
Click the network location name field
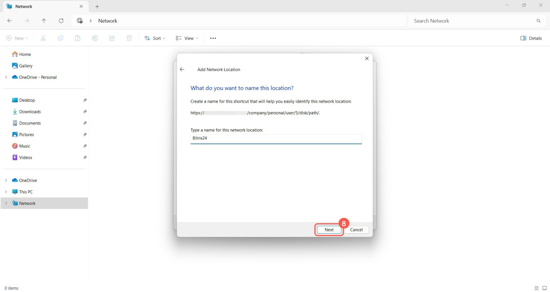click(x=276, y=138)
